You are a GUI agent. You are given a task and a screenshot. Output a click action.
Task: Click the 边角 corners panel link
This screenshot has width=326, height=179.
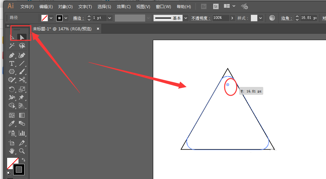287,18
